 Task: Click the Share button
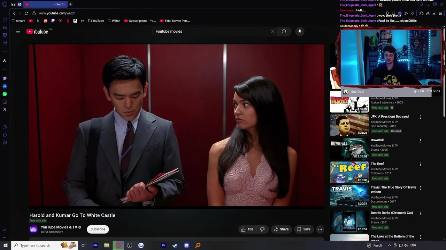tap(281, 229)
